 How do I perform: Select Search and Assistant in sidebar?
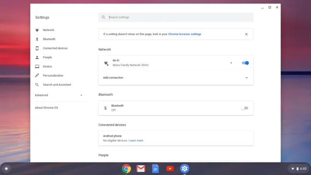click(x=57, y=85)
